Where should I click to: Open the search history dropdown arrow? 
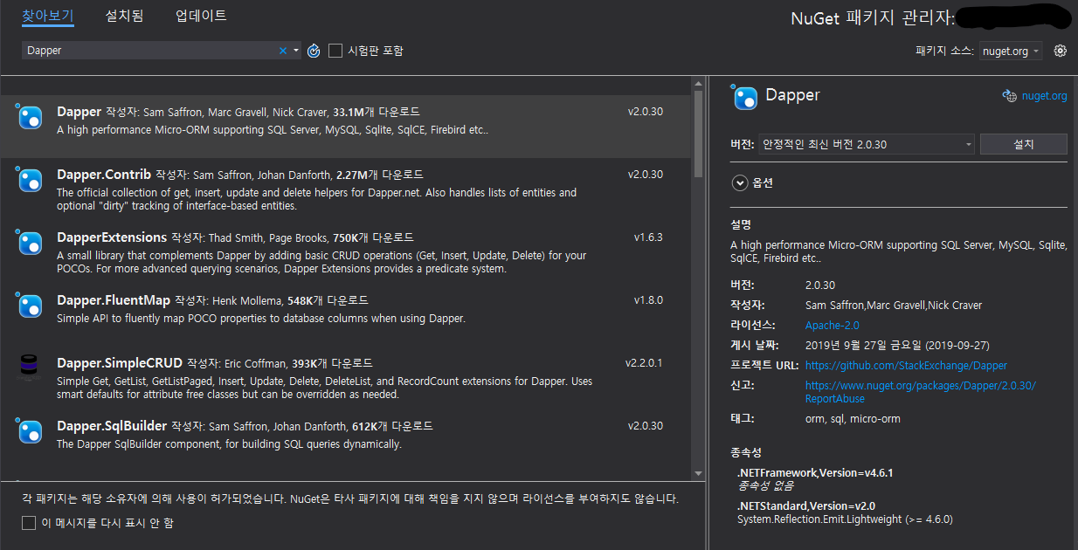pos(296,51)
